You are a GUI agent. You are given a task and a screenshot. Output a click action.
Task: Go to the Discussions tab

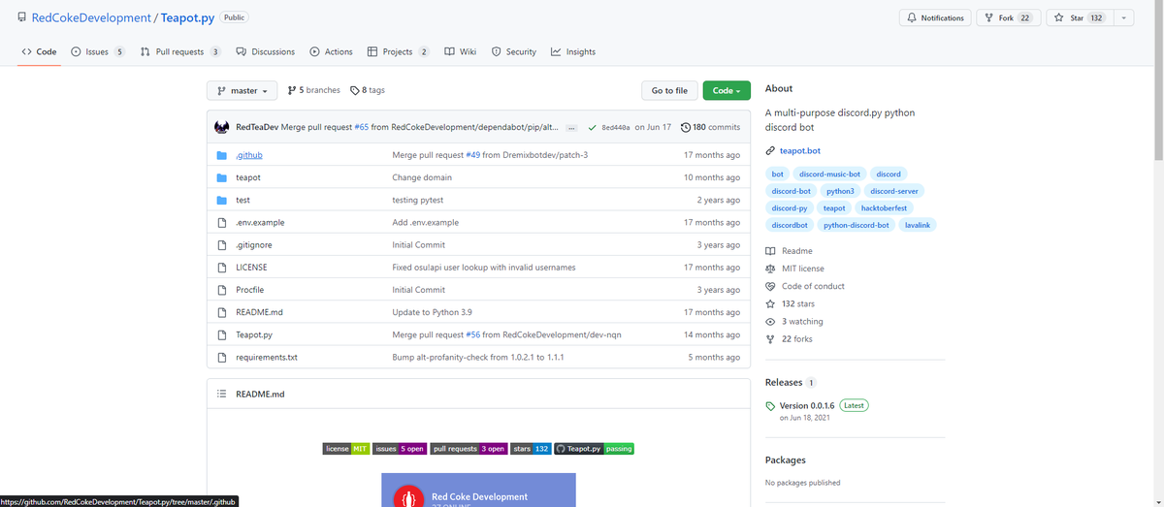pos(266,51)
